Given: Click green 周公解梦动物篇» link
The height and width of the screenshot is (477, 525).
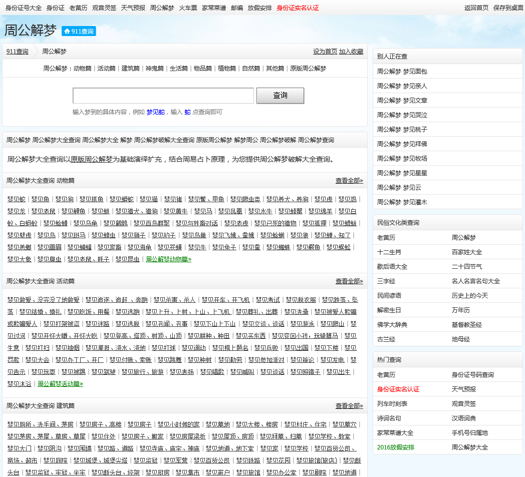Looking at the screenshot, I should click(169, 259).
